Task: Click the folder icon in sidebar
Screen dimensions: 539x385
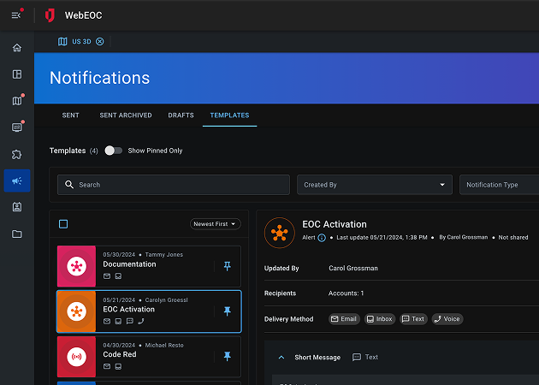Action: 17,234
